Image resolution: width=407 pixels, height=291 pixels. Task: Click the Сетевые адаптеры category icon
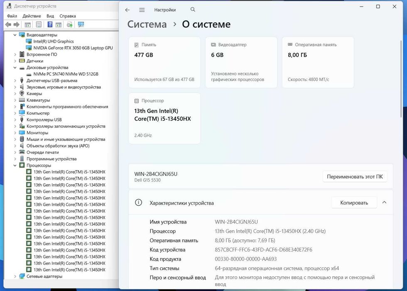point(22,276)
